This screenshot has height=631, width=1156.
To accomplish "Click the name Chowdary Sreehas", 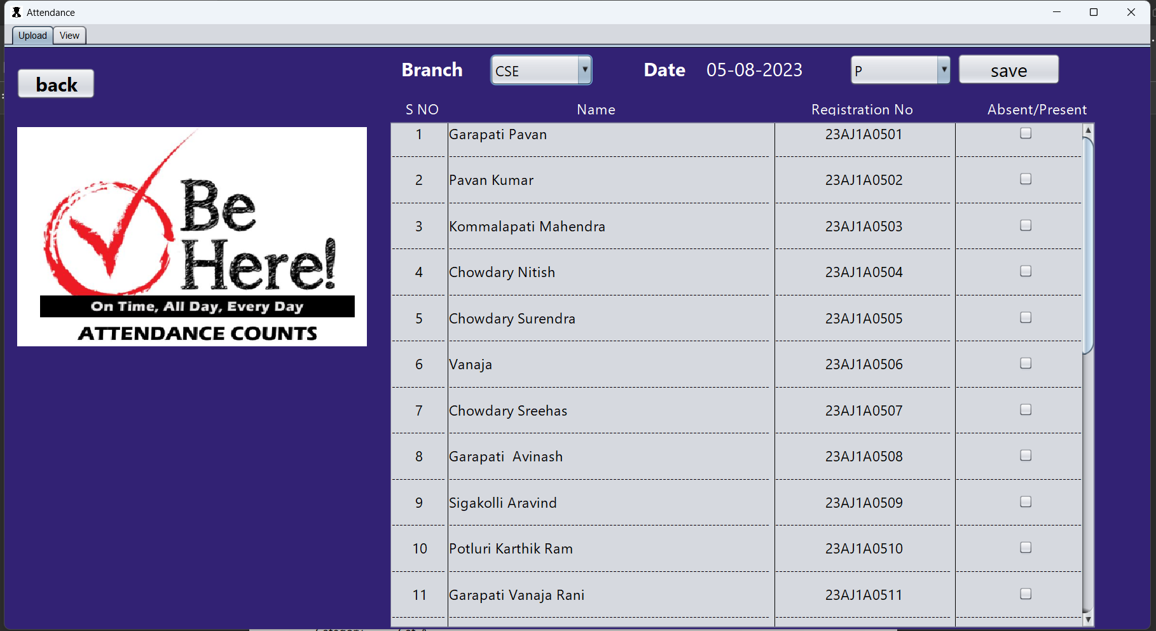I will coord(508,411).
